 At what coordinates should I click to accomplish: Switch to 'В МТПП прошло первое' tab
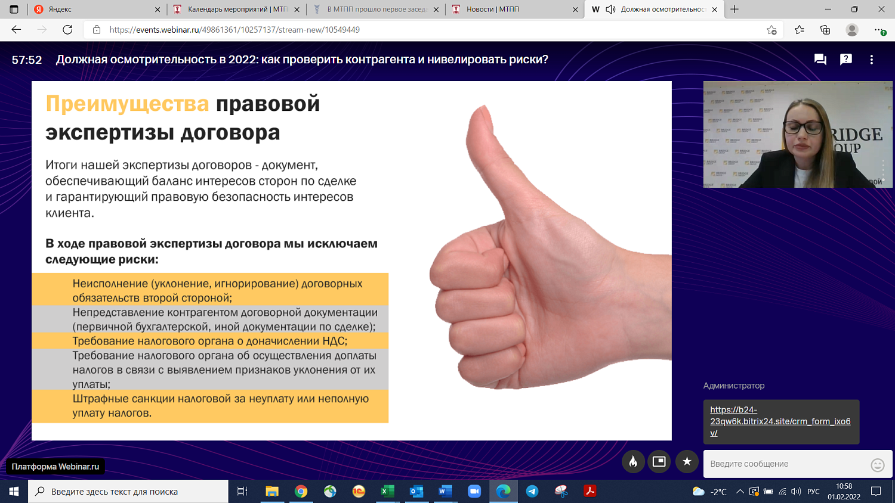(x=376, y=10)
